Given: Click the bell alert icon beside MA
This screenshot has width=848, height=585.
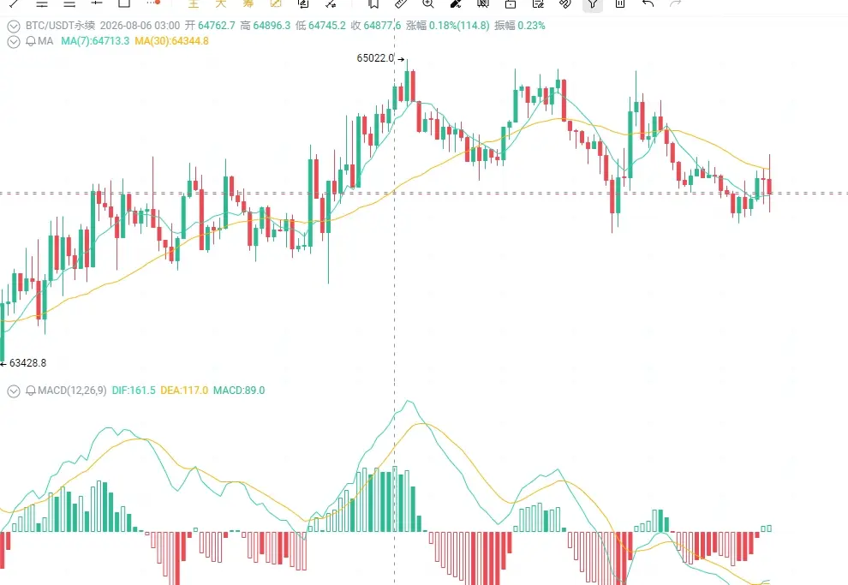Looking at the screenshot, I should pos(31,41).
